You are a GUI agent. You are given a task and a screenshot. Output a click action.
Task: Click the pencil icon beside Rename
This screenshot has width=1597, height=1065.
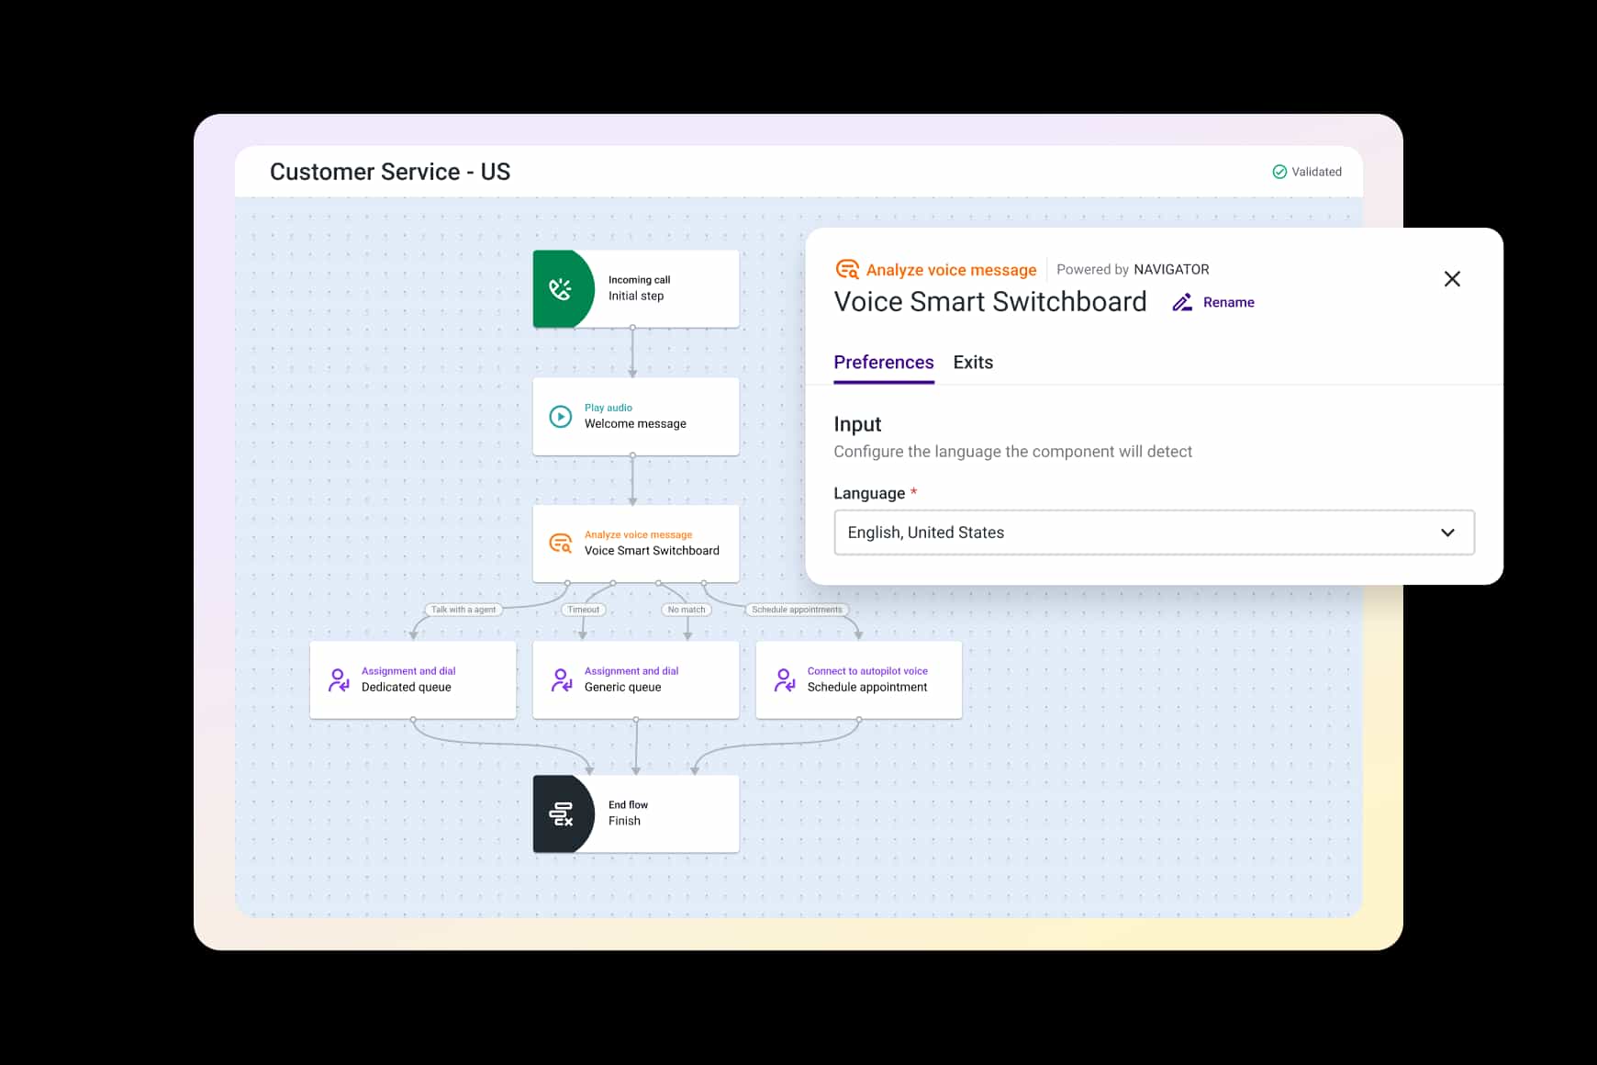coord(1182,303)
